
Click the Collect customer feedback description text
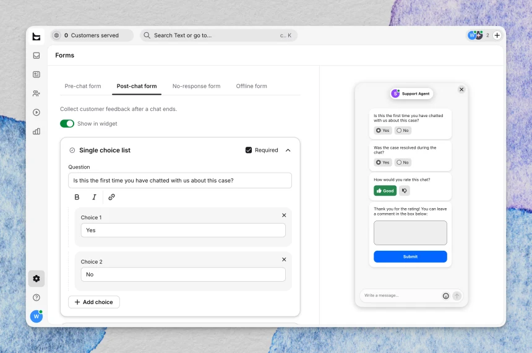click(x=118, y=109)
